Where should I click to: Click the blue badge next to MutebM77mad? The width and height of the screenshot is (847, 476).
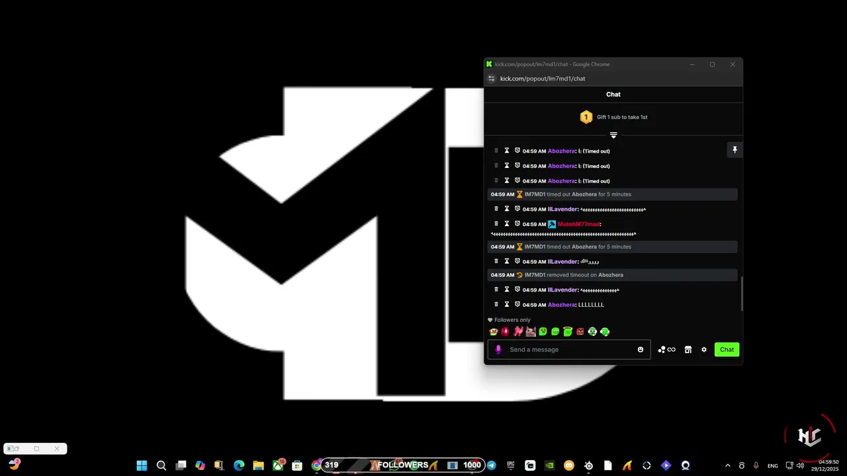pos(552,224)
